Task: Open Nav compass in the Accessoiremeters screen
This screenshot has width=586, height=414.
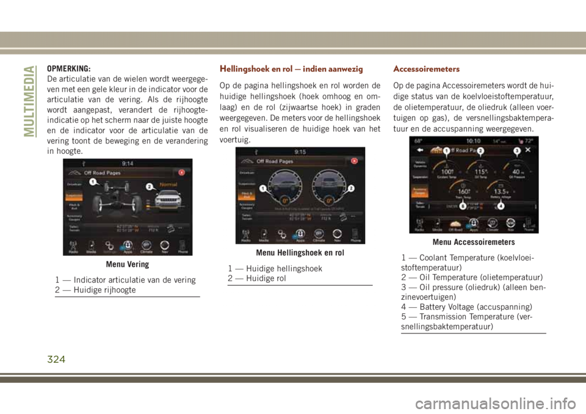Action: coord(510,225)
